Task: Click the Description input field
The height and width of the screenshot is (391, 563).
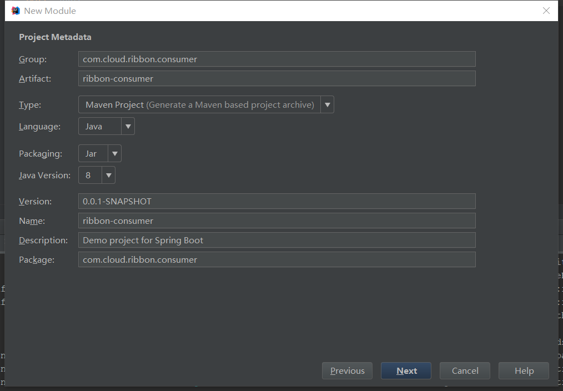Action: coord(277,240)
